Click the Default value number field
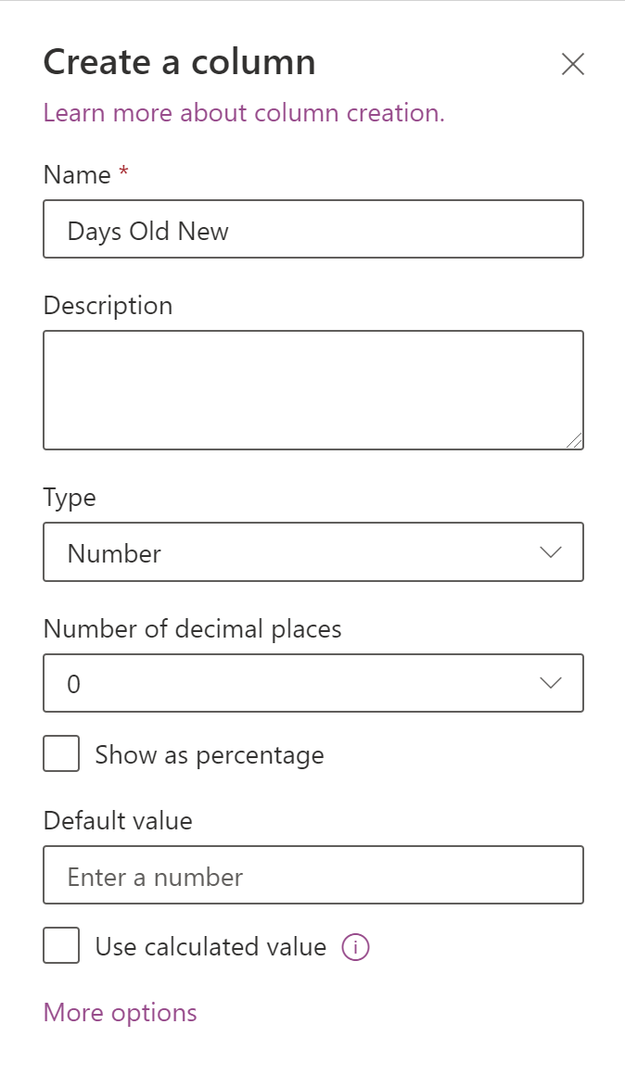This screenshot has height=1075, width=625. pyautogui.click(x=312, y=875)
